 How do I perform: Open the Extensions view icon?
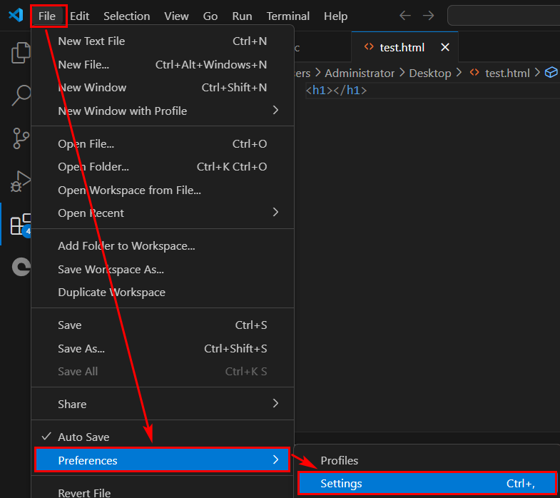pos(20,224)
